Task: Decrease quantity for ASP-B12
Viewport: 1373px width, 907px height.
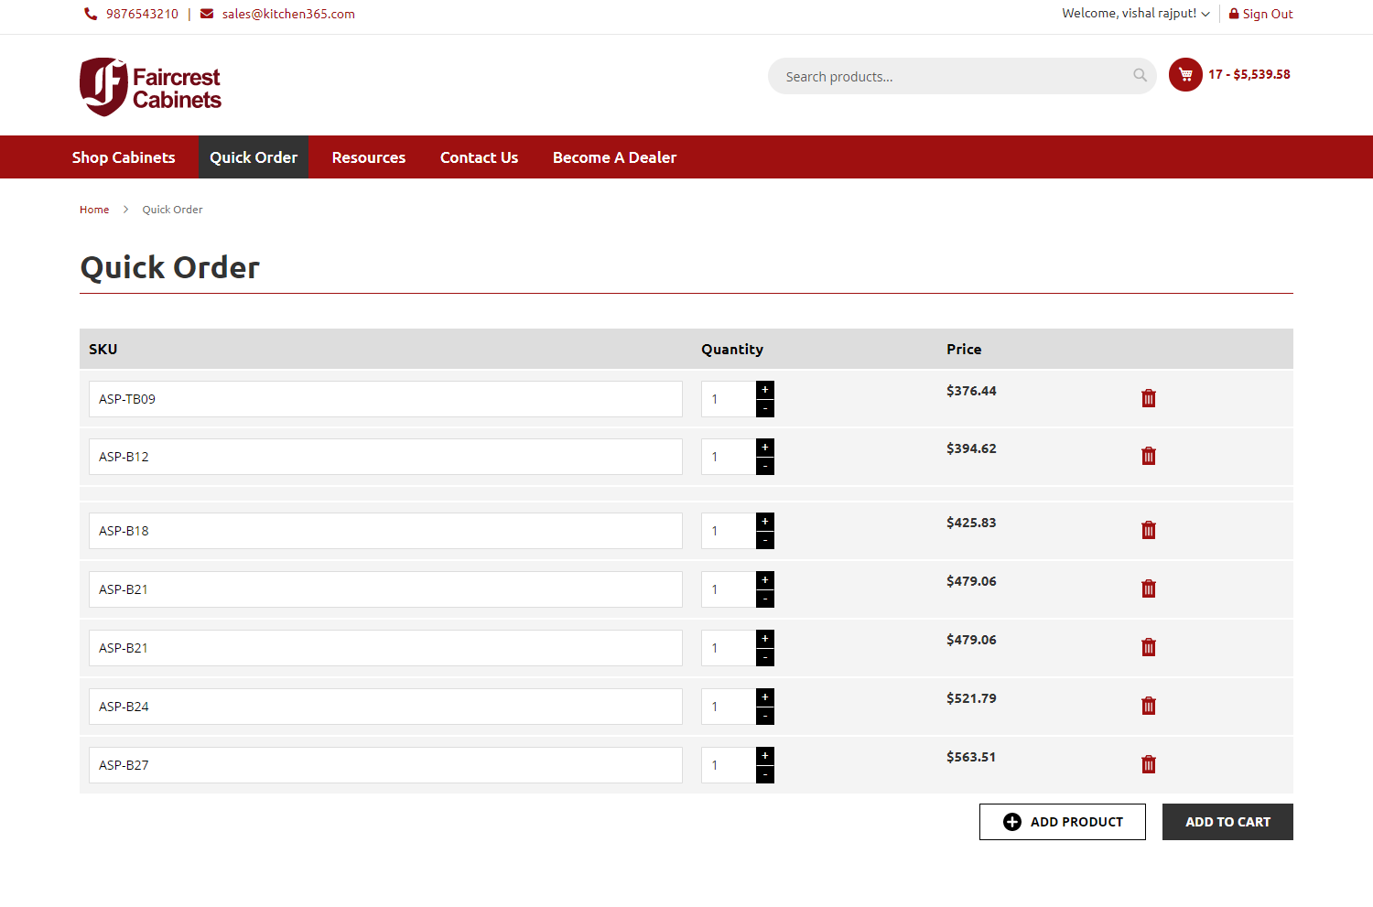Action: (765, 467)
